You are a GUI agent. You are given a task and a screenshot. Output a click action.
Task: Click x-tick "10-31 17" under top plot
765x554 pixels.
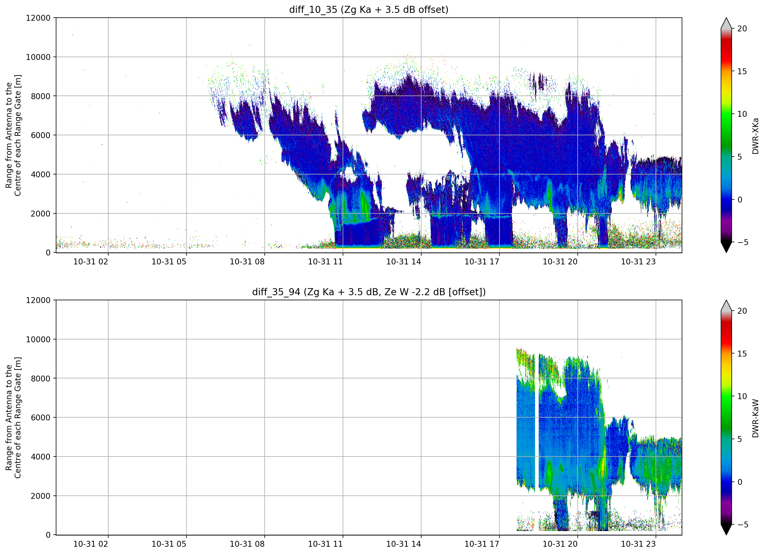click(x=482, y=262)
